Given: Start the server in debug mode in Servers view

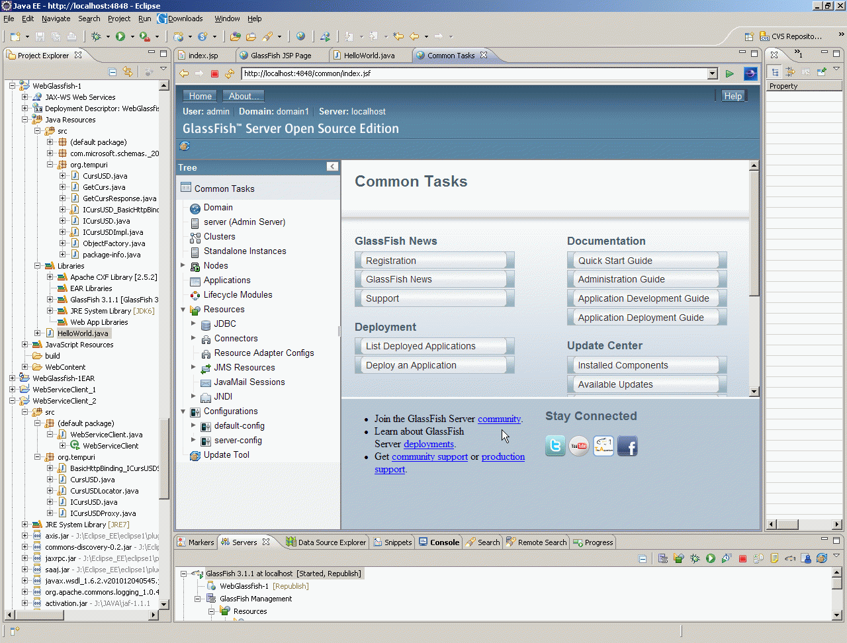Looking at the screenshot, I should coord(695,558).
